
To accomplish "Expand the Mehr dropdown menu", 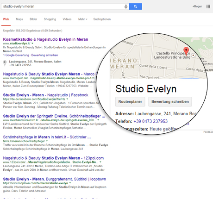I will point(82,19).
